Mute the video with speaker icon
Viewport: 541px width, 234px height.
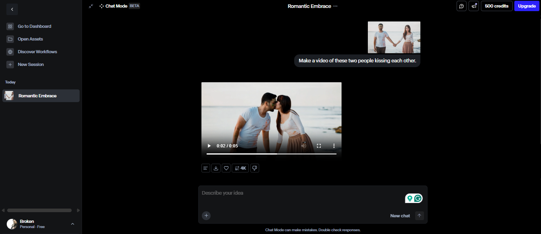304,146
